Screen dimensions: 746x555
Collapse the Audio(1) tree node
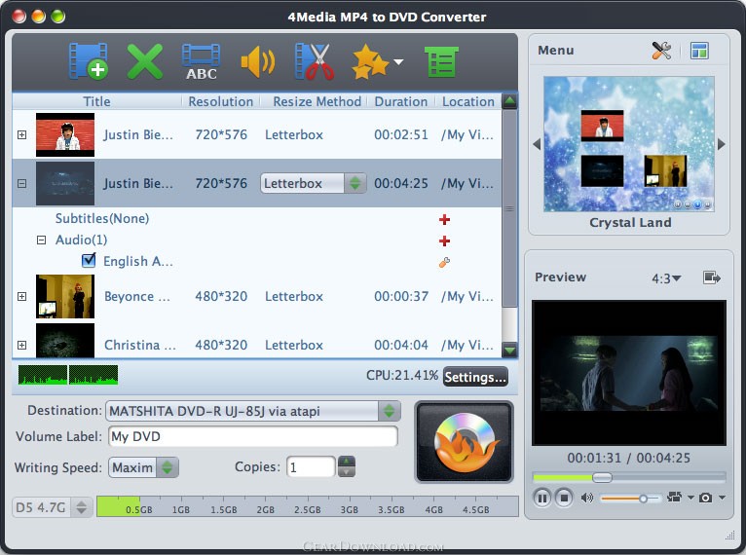42,240
